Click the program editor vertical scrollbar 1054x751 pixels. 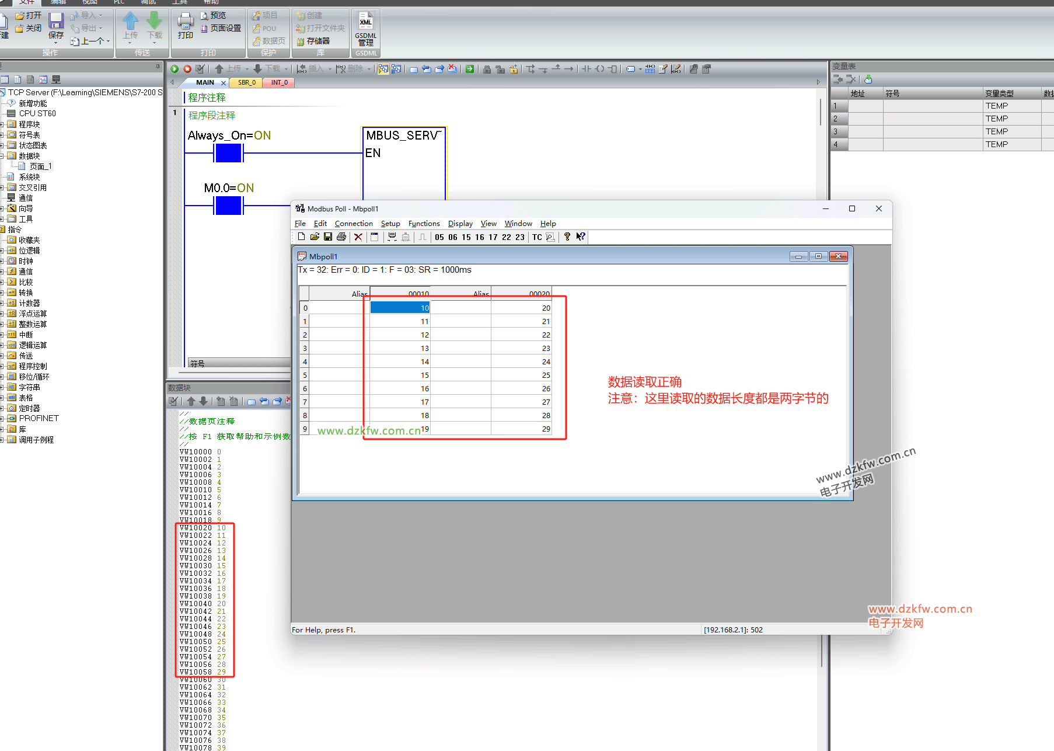[x=821, y=112]
